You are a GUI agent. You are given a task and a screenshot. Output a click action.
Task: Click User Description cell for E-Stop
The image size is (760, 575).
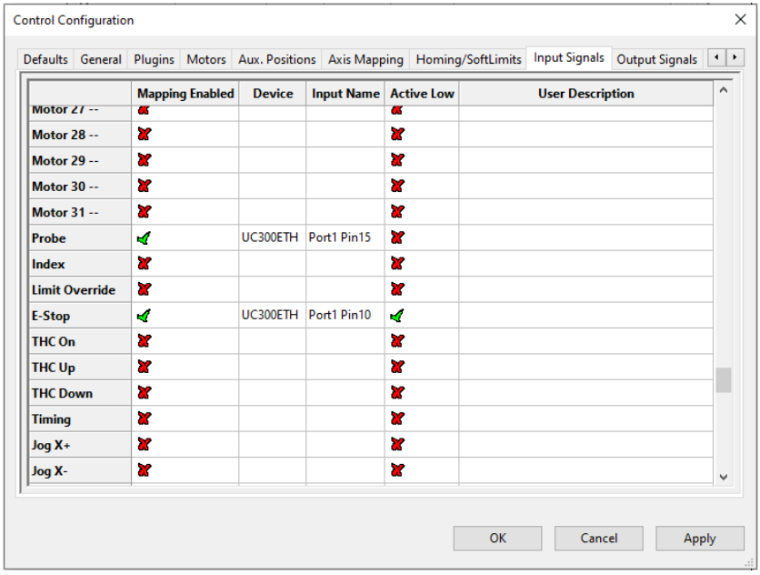click(x=585, y=317)
